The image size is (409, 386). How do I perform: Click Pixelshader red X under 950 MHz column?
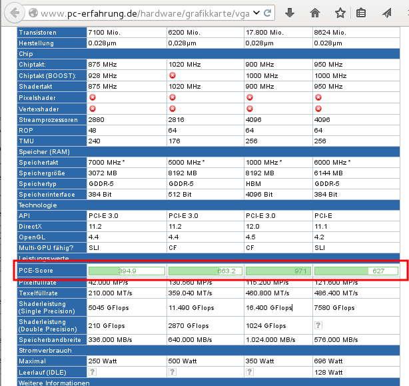click(318, 97)
